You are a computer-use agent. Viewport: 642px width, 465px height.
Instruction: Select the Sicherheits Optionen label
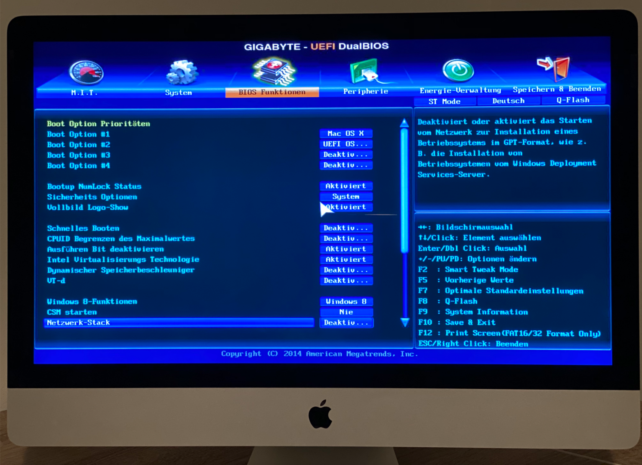tap(92, 197)
